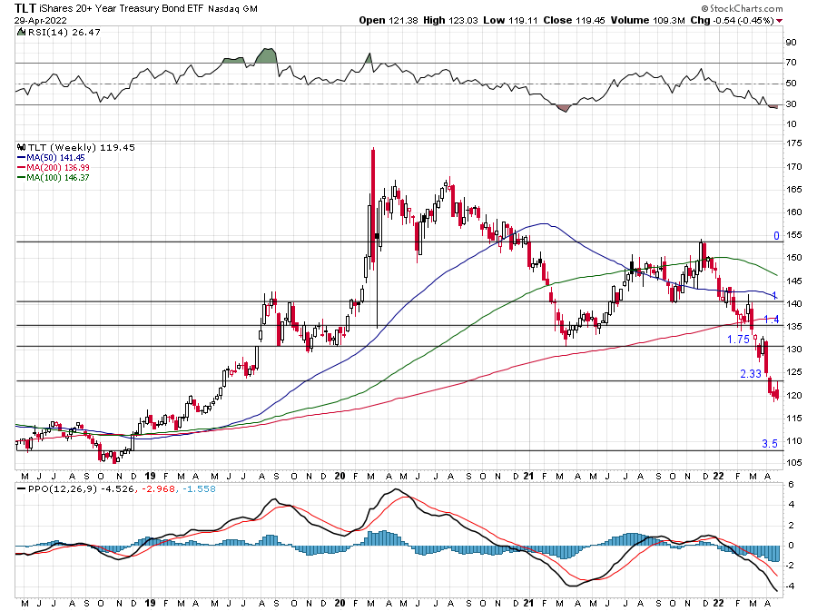Click the RSI(14) 26.47 indicator label

pos(64,33)
